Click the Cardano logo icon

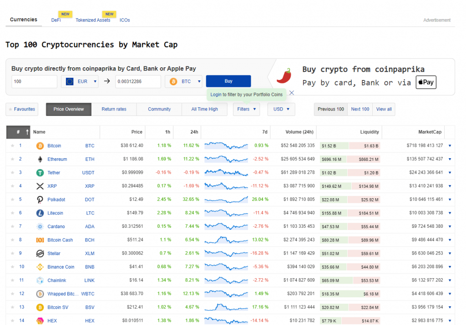(40, 226)
